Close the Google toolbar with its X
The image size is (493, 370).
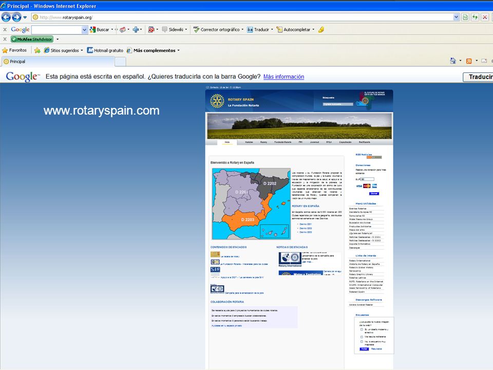pos(5,30)
